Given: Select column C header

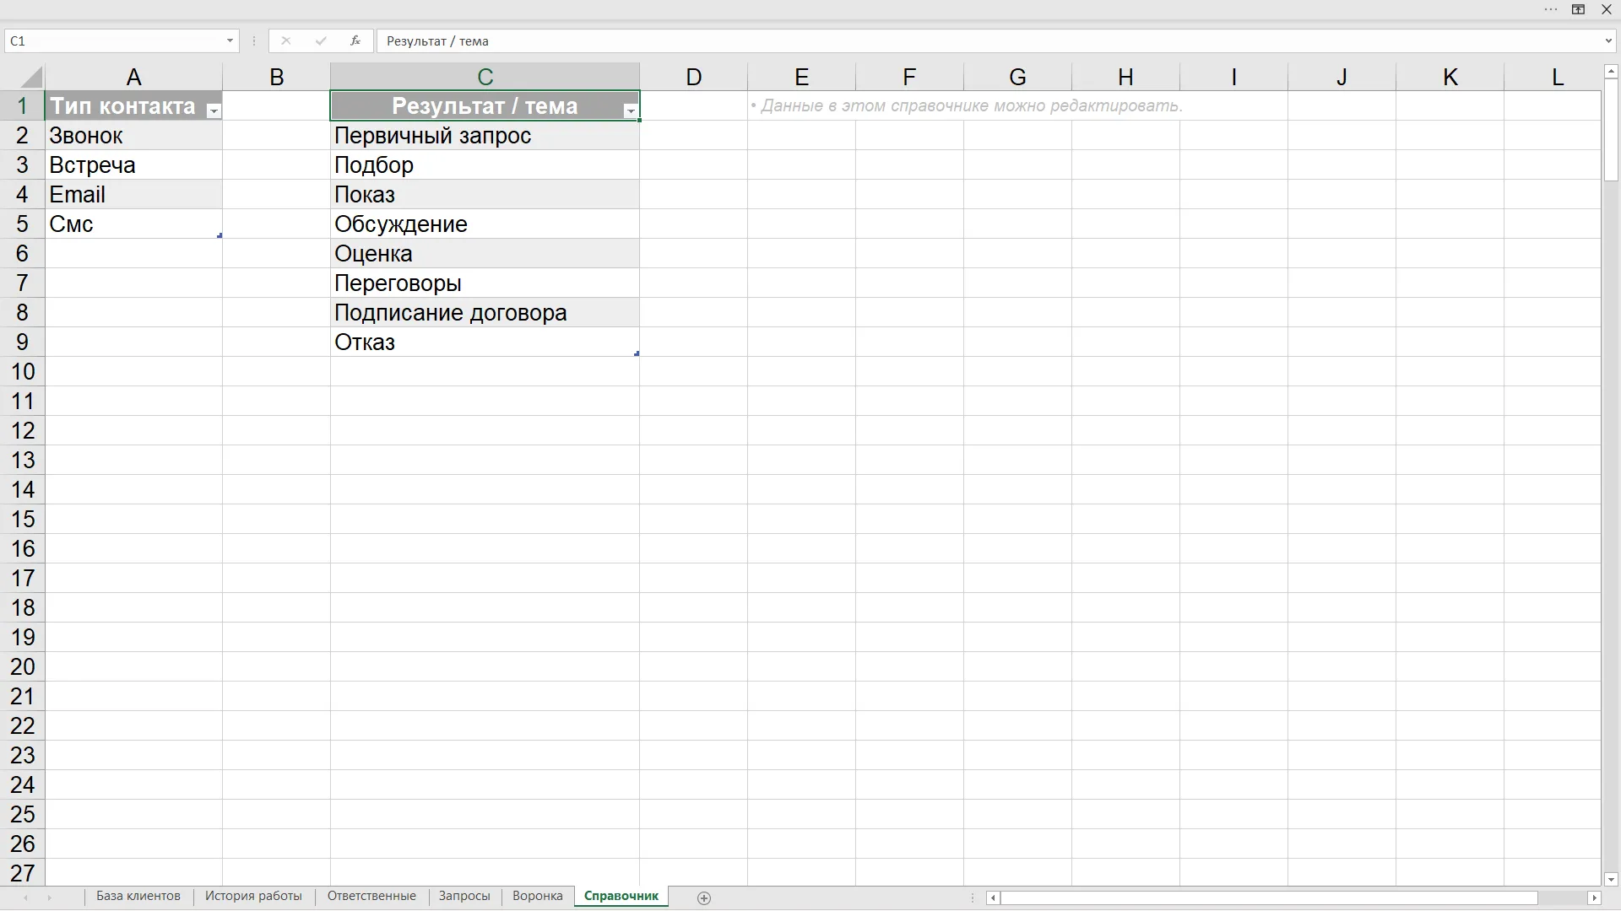Looking at the screenshot, I should 485,77.
